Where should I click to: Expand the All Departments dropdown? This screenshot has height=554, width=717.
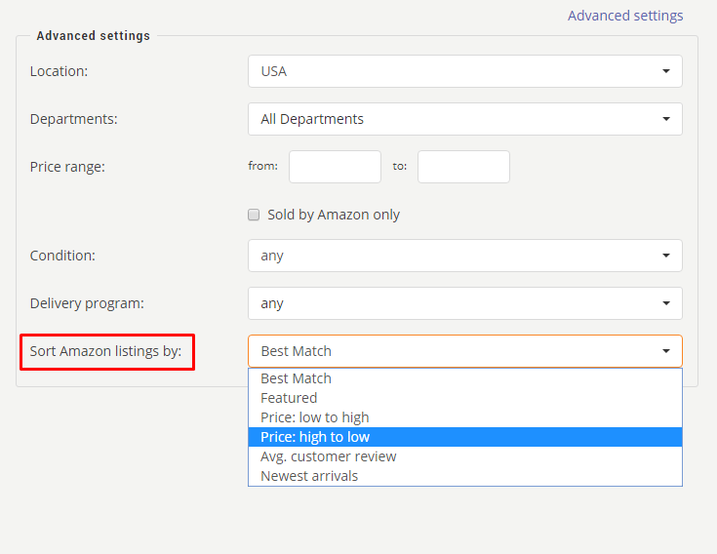coord(465,119)
